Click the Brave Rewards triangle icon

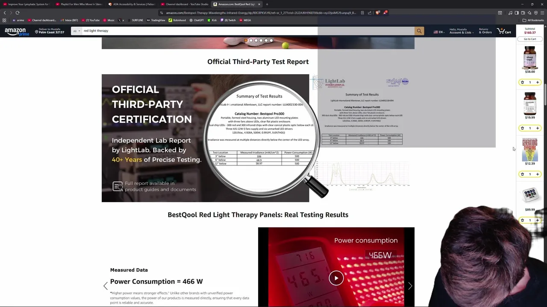(385, 13)
